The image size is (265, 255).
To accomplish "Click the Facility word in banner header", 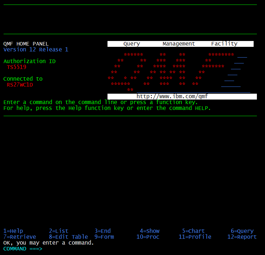I will 224,44.
